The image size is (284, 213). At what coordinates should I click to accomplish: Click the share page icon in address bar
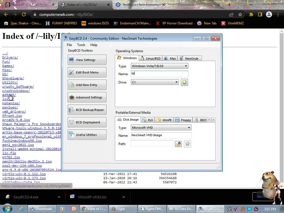[231, 14]
